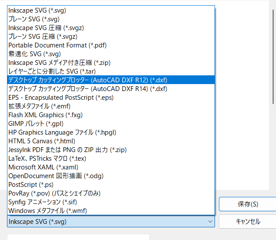This screenshot has width=276, height=240.
Task: Select Flash XML Graphics (*.fxg)
Action: [x=111, y=115]
